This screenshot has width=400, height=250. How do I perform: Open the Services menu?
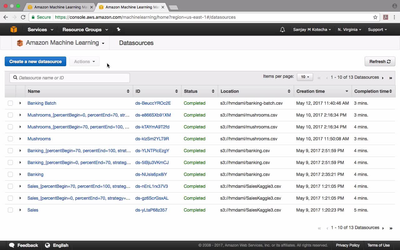click(40, 30)
